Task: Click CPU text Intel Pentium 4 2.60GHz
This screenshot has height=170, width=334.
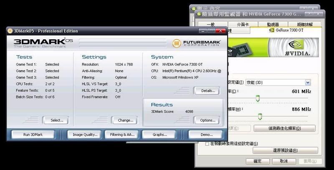Action: pyautogui.click(x=192, y=71)
